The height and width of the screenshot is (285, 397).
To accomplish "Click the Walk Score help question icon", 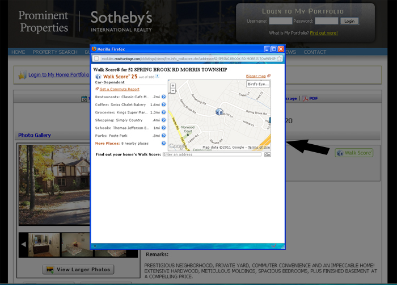I will click(157, 76).
